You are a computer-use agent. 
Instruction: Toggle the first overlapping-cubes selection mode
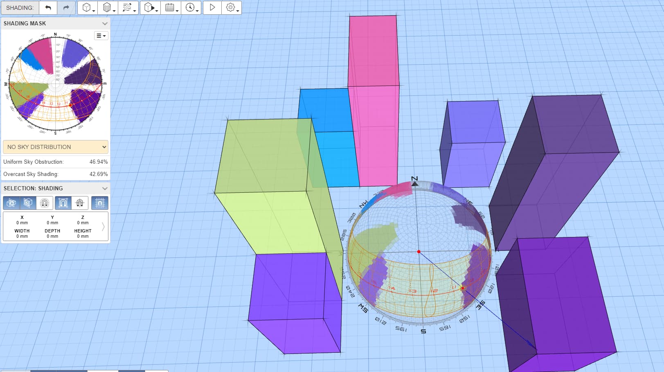pos(11,203)
